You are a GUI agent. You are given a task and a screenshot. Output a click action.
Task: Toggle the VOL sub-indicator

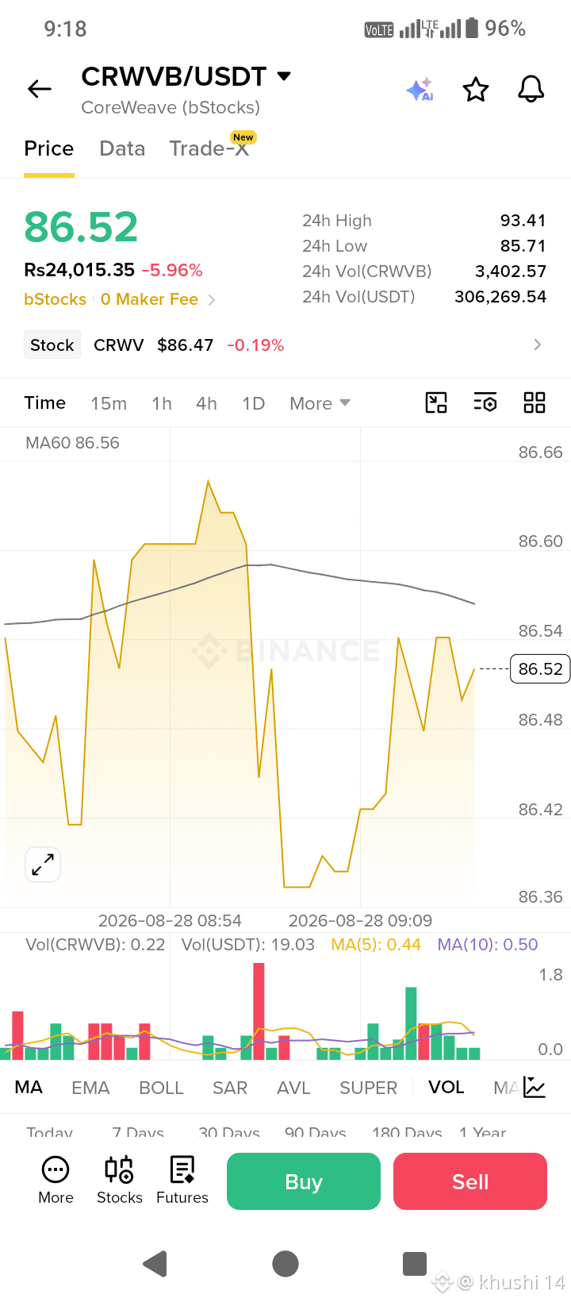[x=446, y=1088]
